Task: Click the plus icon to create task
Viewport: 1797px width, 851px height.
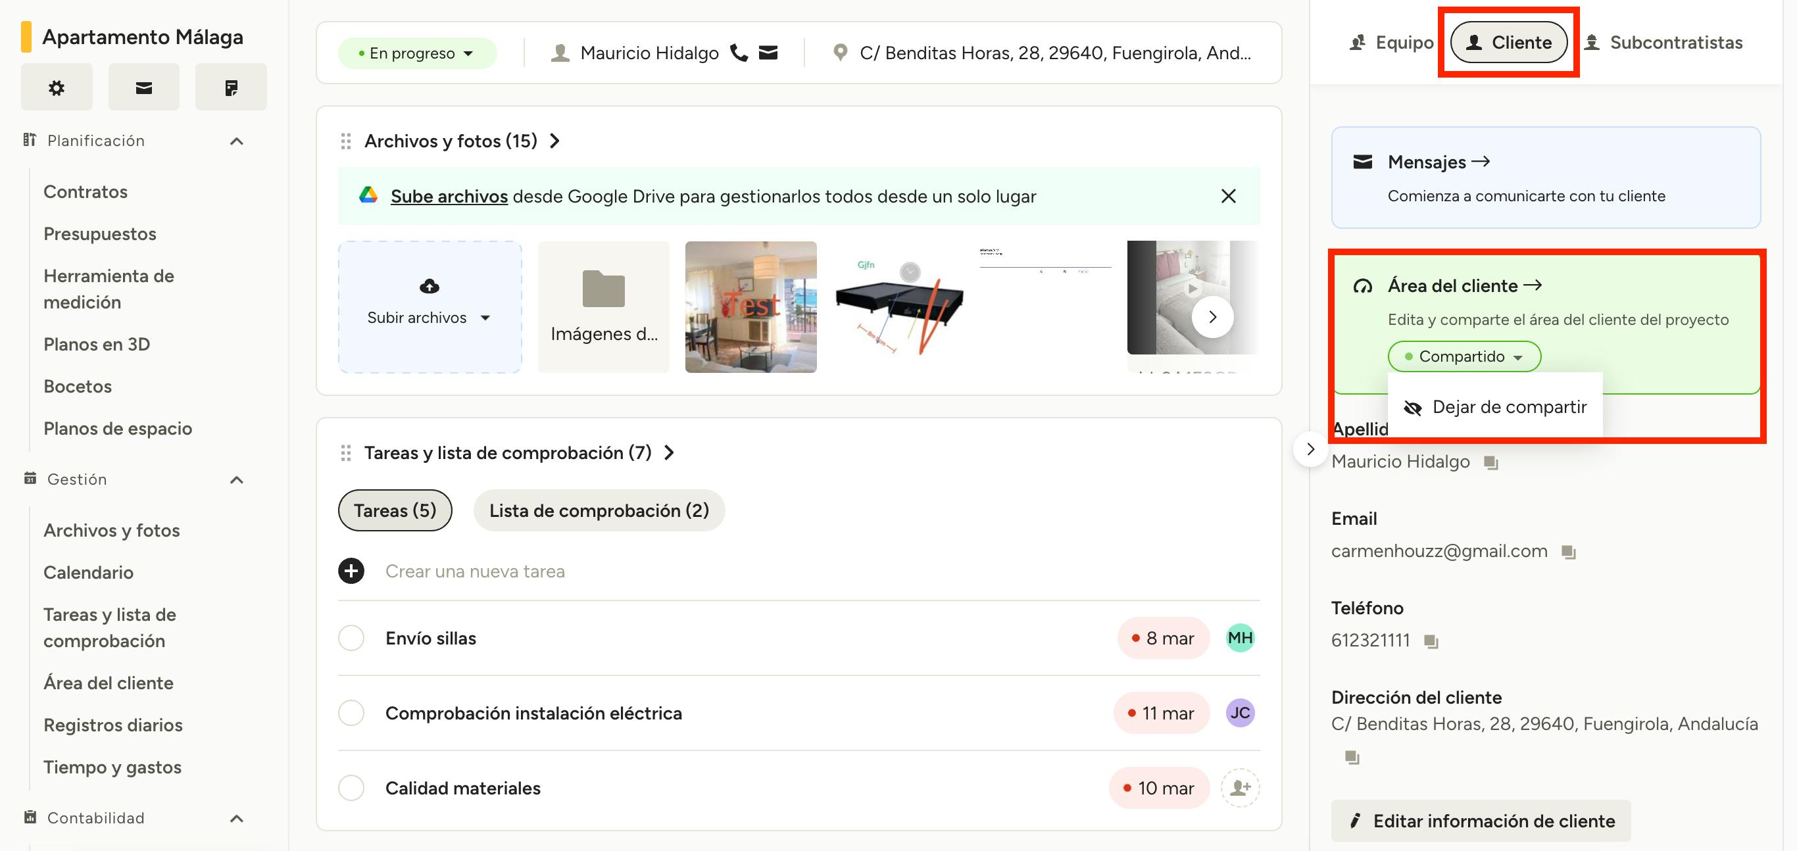Action: (x=351, y=571)
